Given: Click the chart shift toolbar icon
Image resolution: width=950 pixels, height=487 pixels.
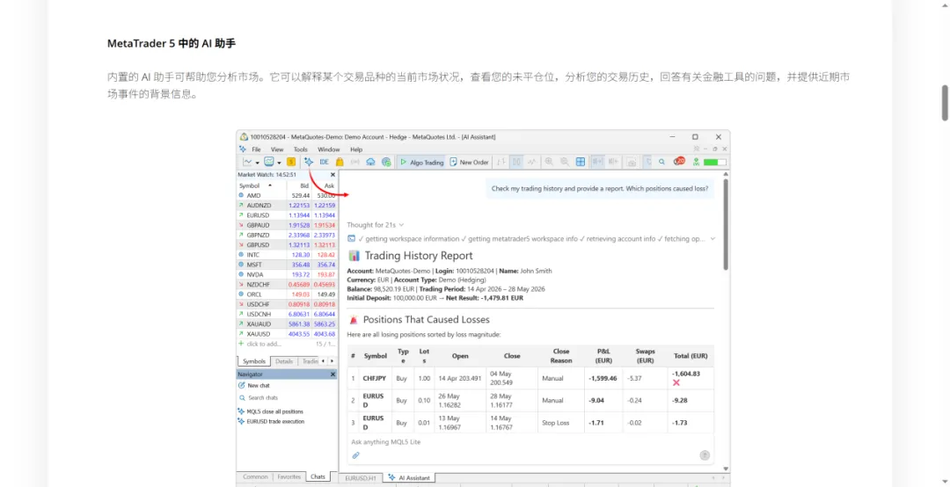Looking at the screenshot, I should tap(613, 162).
